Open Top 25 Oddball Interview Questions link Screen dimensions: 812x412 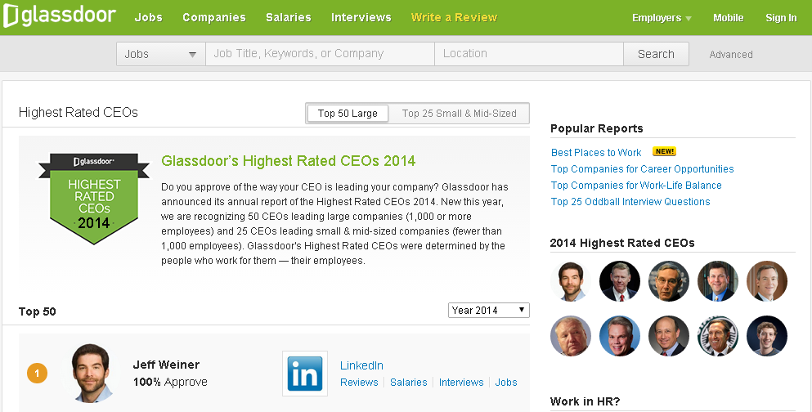[630, 202]
